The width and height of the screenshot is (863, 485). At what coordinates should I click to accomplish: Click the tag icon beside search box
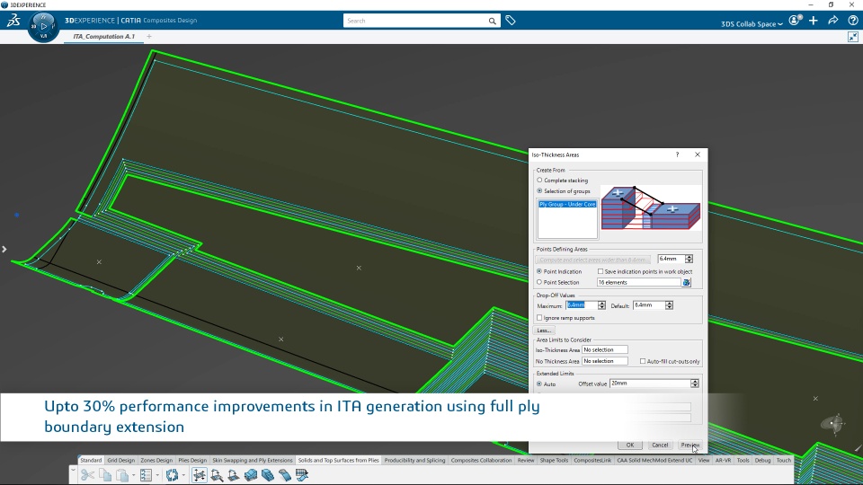coord(511,21)
